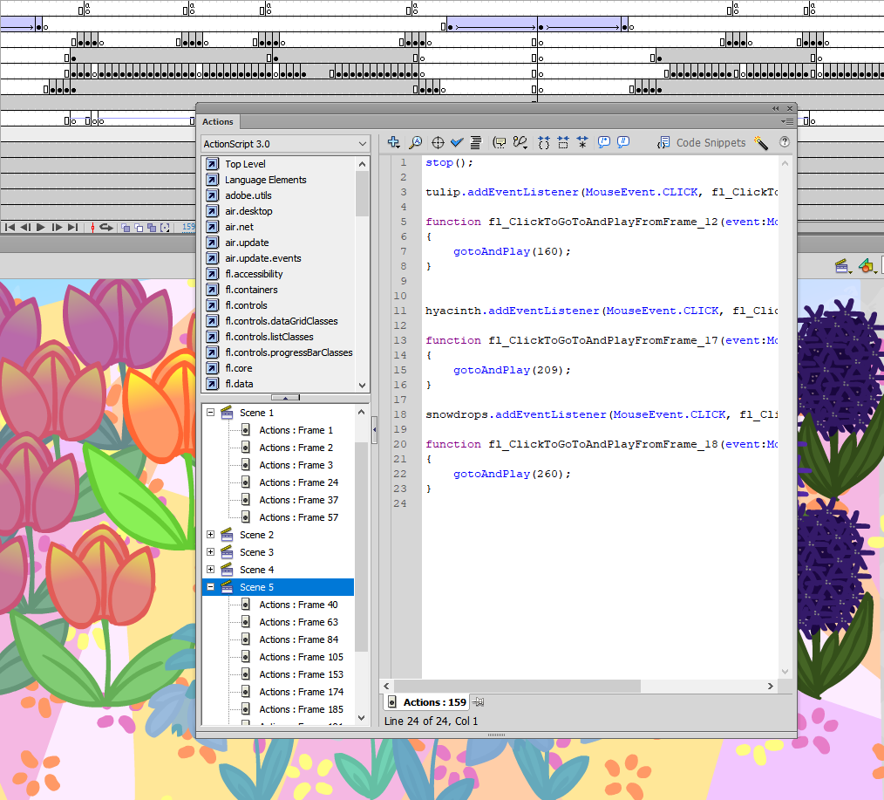Viewport: 884px width, 800px height.
Task: Click Apply line comment icon
Action: coord(623,142)
